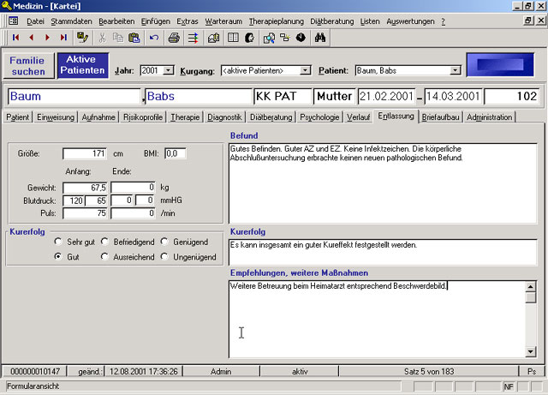Switch to the Psychologie tab
Viewport: 548px width, 395px height.
click(319, 117)
